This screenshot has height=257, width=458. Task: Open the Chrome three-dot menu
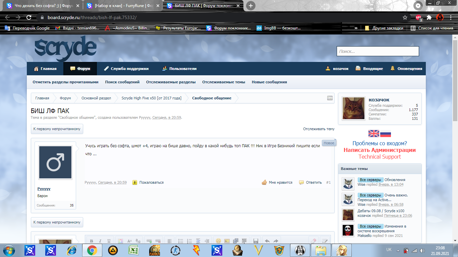coord(451,17)
